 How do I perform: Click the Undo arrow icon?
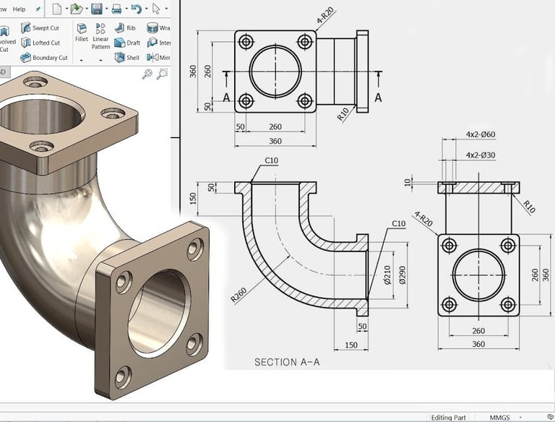coord(137,9)
